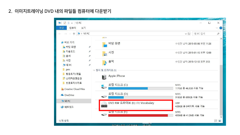
Task: Click the red F: drive usage bar
Action: [138, 115]
